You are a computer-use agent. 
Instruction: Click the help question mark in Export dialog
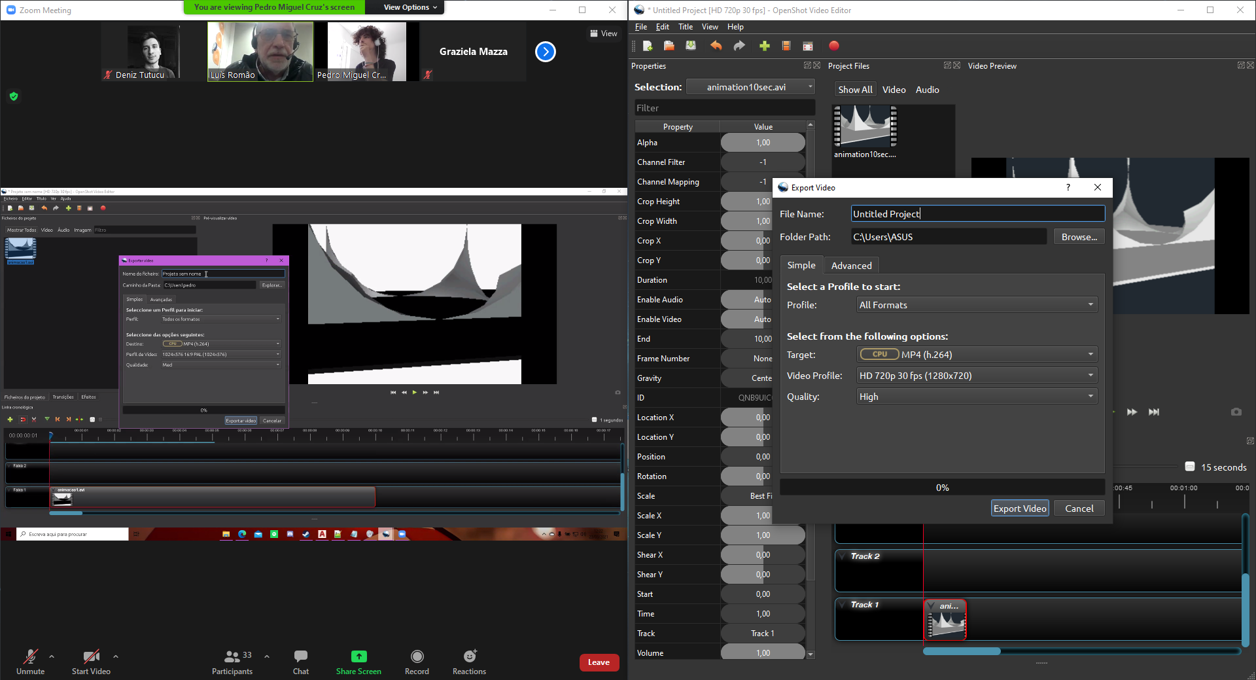1068,187
